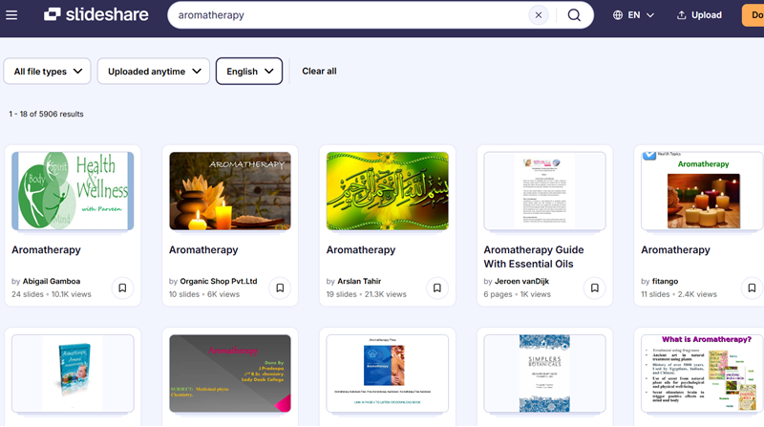The image size is (764, 427).
Task: Expand the English language filter
Action: click(x=249, y=72)
